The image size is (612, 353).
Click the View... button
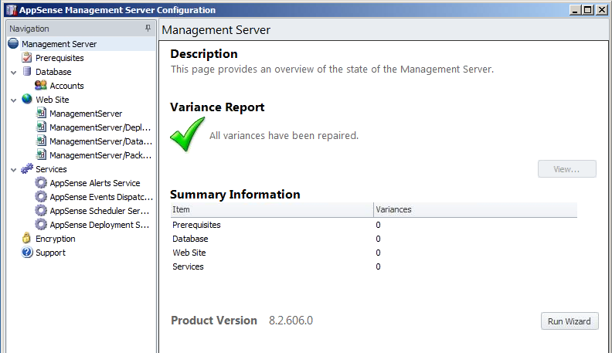566,169
